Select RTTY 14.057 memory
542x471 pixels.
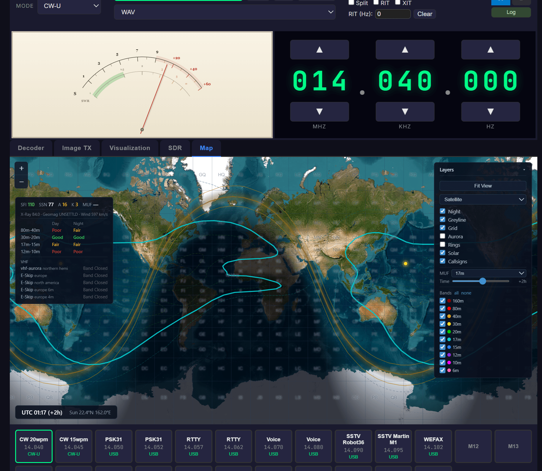click(194, 446)
